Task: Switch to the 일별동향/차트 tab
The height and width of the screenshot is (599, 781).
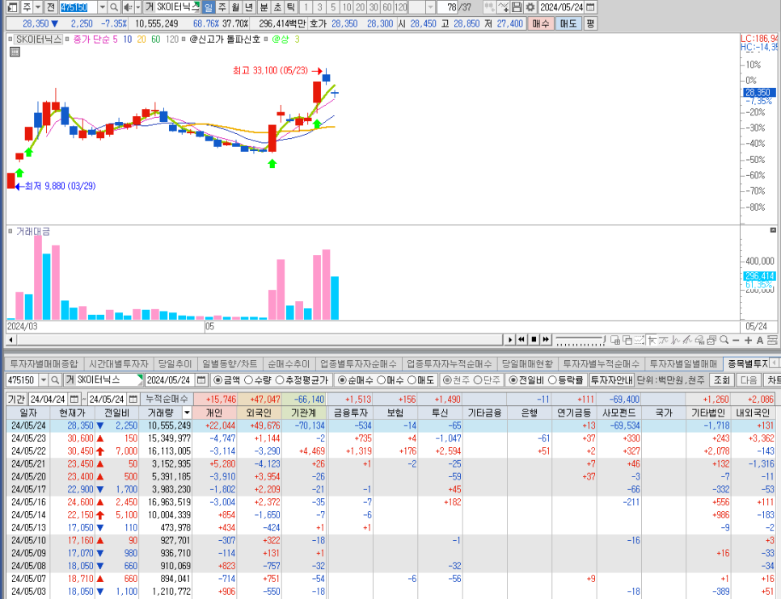Action: click(x=230, y=363)
